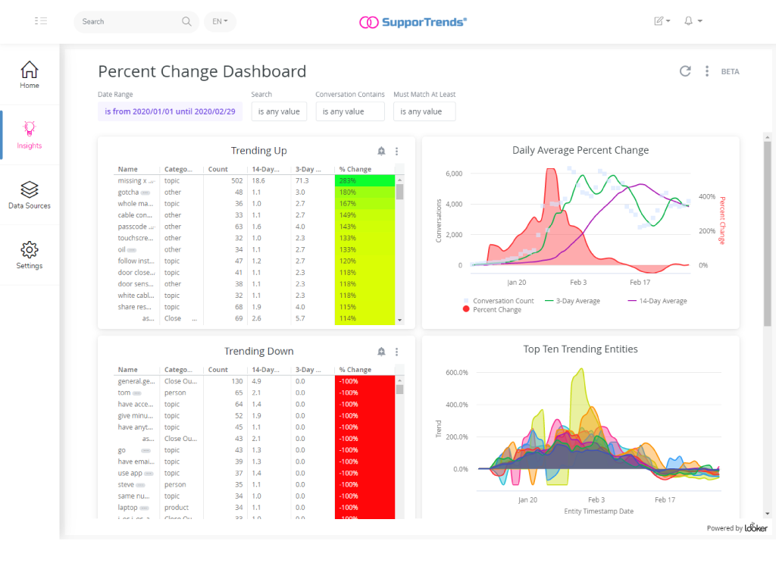
Task: Open the notifications bell menu
Action: point(692,21)
